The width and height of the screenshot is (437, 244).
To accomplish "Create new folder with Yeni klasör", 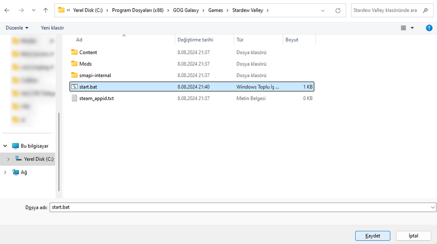I will [52, 28].
